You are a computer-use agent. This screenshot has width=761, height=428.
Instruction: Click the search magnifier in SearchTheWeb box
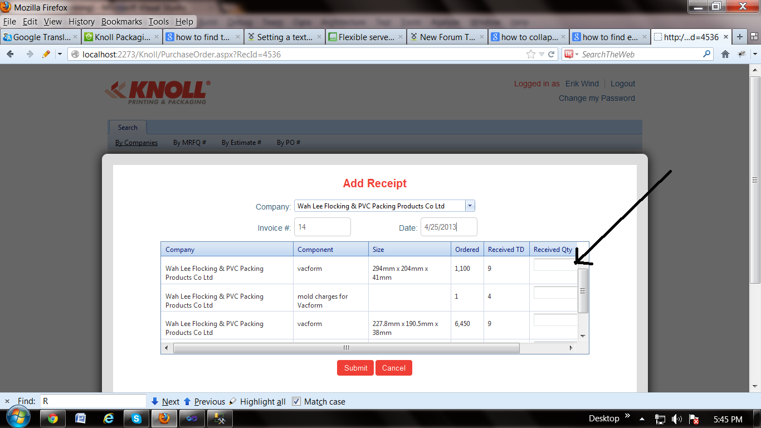[x=707, y=54]
